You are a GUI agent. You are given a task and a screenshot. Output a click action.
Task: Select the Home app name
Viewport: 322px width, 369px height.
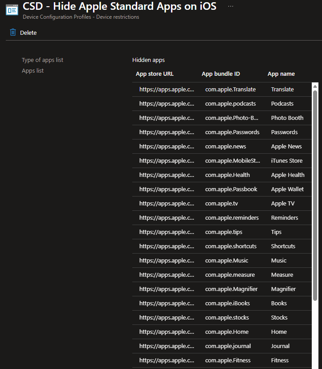pyautogui.click(x=279, y=332)
